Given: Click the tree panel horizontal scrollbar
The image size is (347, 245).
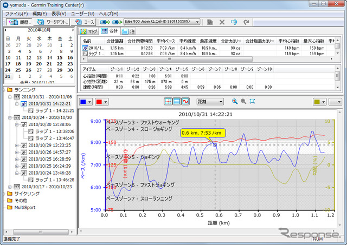Looking at the screenshot, I should point(41,232).
